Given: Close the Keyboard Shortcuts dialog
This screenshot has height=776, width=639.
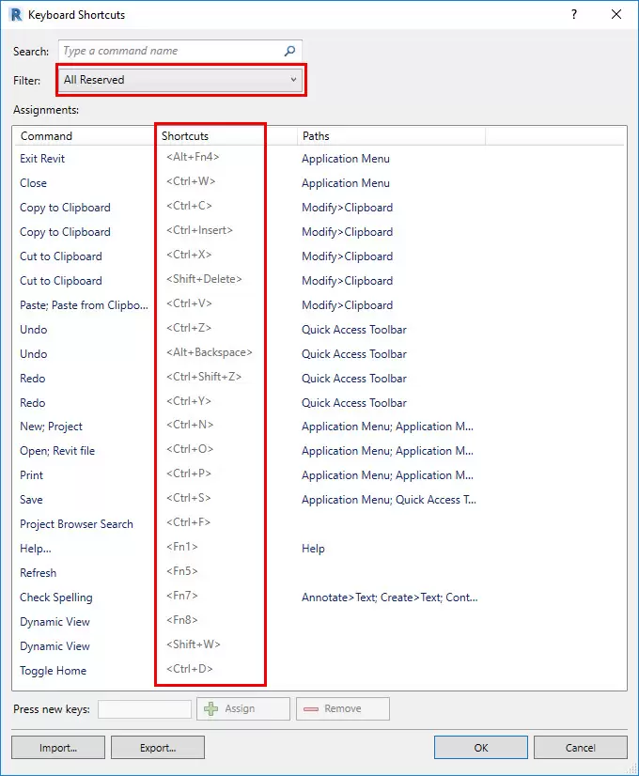Looking at the screenshot, I should (x=616, y=14).
